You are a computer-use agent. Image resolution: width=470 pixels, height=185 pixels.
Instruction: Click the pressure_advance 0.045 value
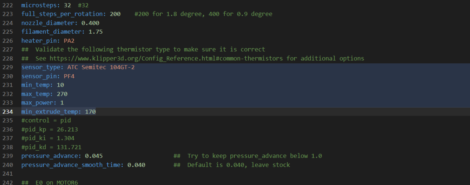94,156
